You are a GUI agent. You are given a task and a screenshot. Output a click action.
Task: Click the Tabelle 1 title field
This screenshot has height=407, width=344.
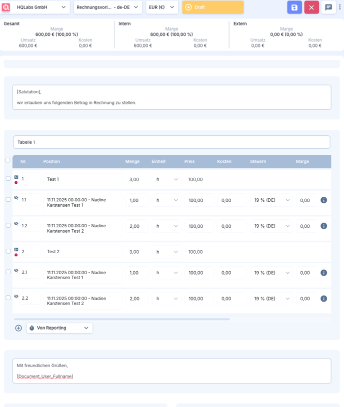click(171, 142)
